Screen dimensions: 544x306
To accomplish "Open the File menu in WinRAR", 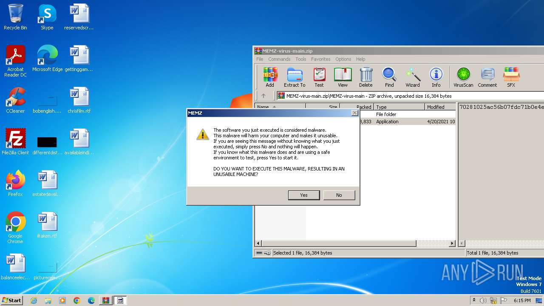I will point(260,59).
